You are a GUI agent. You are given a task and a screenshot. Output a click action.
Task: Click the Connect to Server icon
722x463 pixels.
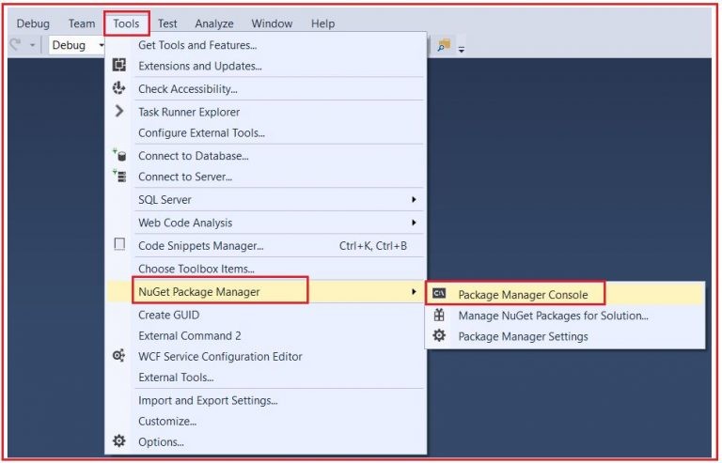[x=119, y=176]
